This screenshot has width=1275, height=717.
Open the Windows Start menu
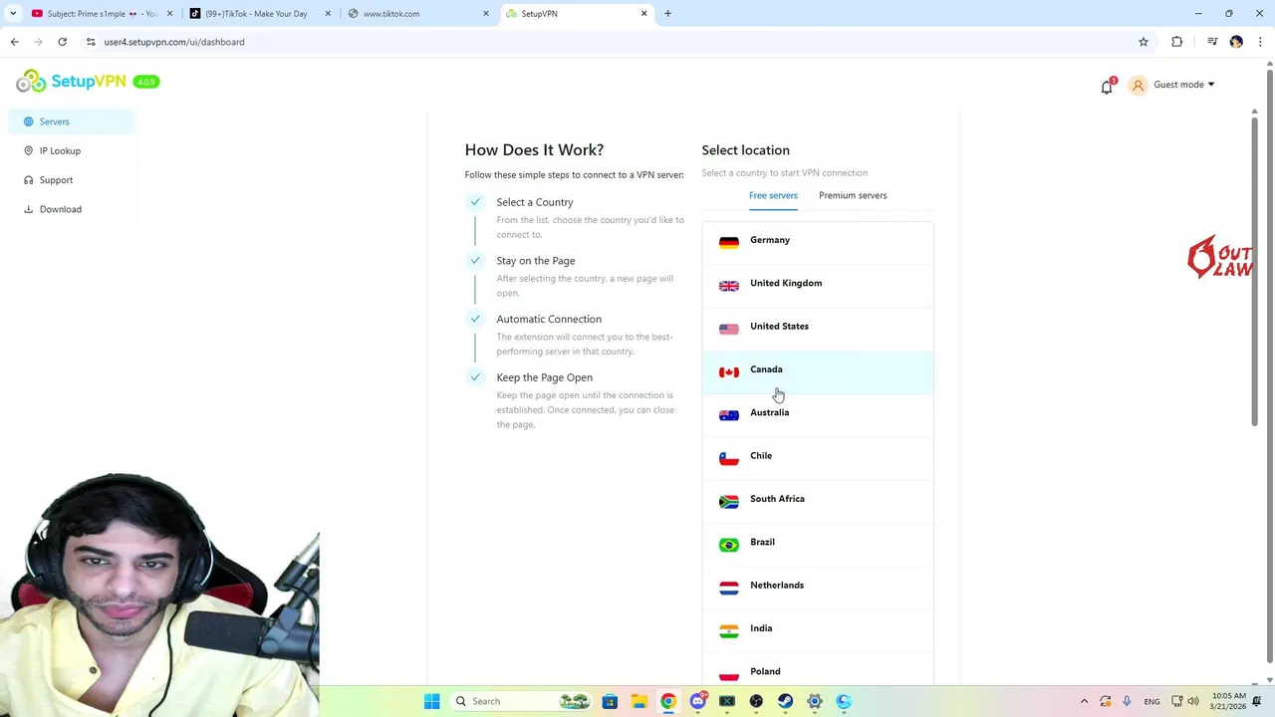coord(431,701)
